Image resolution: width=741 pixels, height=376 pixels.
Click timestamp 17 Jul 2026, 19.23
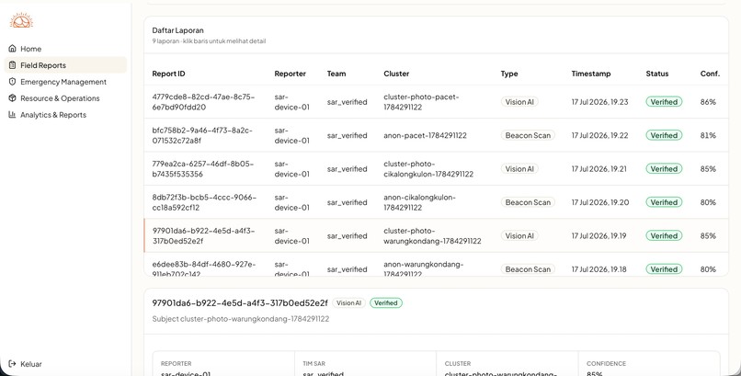(x=599, y=102)
